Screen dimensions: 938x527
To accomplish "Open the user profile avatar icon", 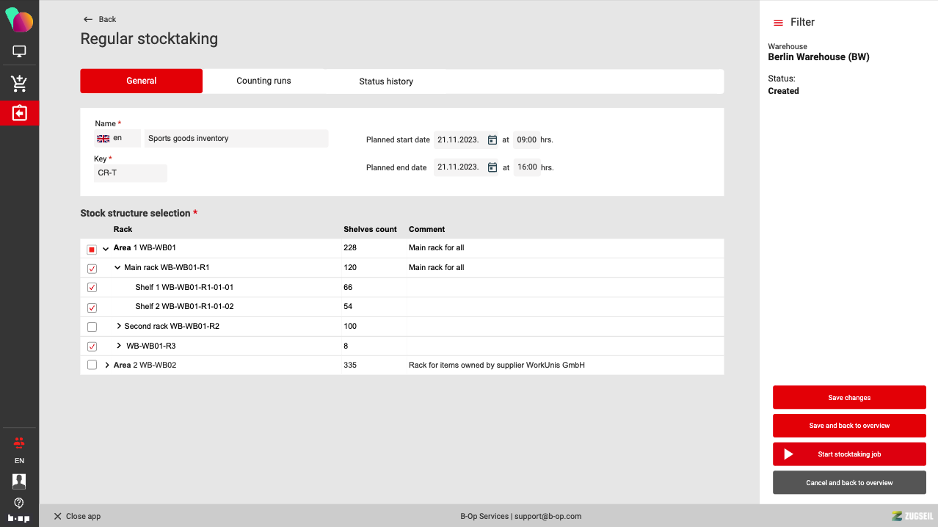I will [x=19, y=481].
